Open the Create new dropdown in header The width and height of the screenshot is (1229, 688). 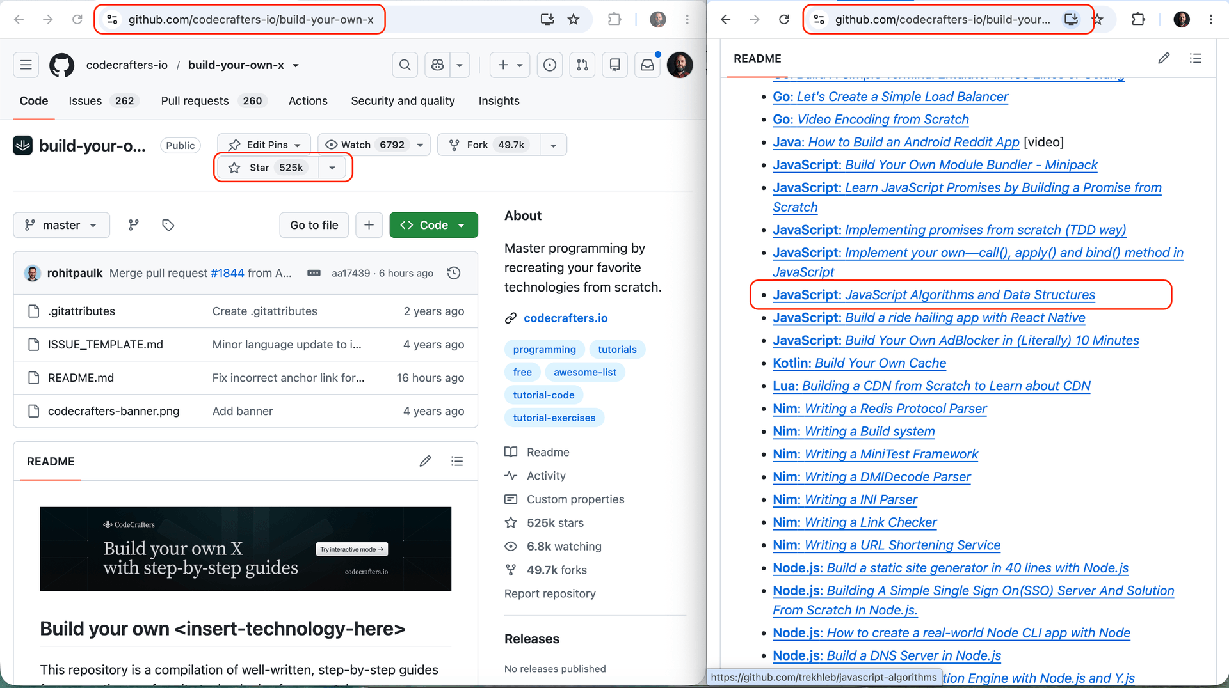[x=510, y=65]
